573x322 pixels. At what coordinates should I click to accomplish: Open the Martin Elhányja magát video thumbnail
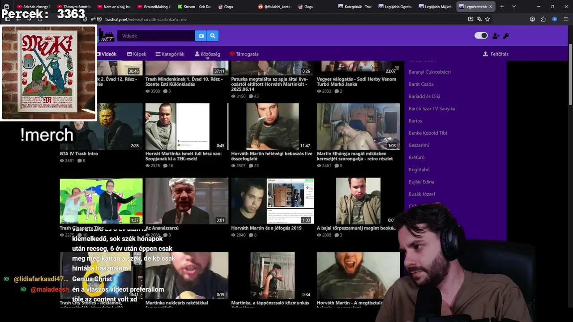[x=358, y=127]
